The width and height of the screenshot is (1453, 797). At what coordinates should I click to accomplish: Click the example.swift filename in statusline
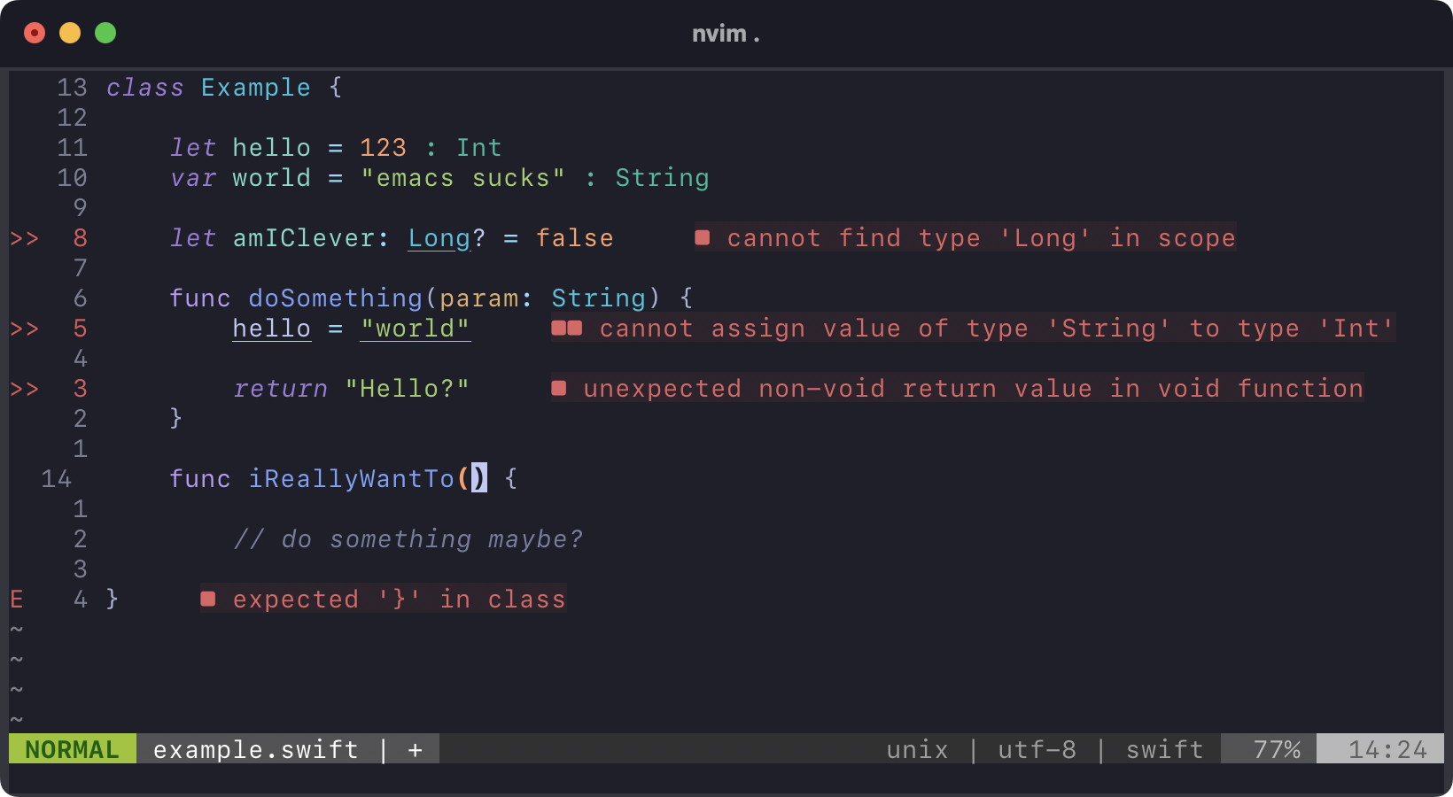255,749
